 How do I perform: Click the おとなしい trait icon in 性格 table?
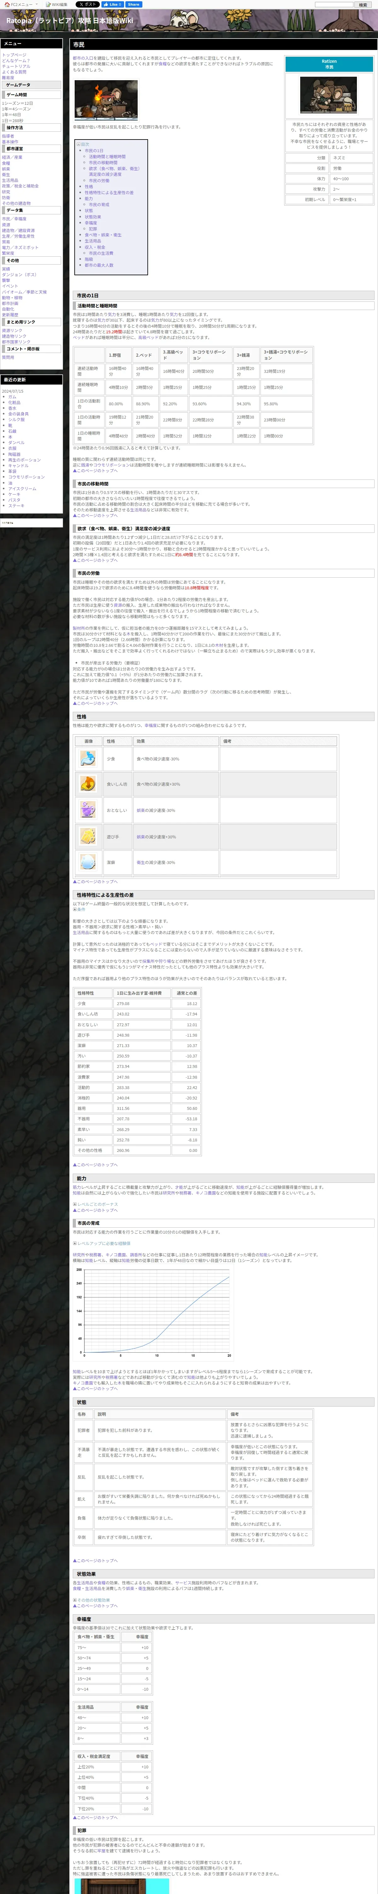(88, 809)
